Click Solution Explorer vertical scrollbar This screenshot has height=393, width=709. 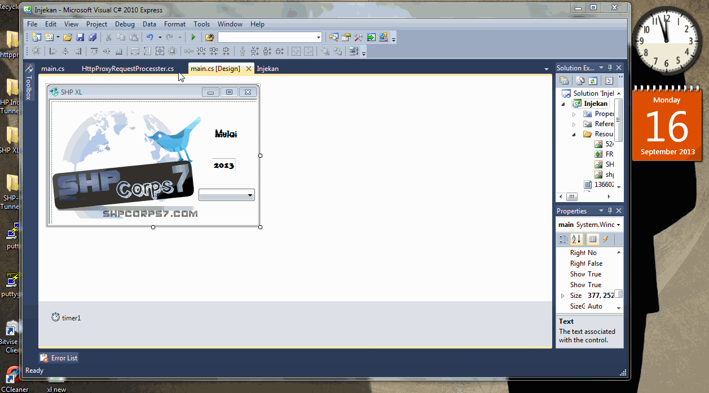(x=619, y=120)
